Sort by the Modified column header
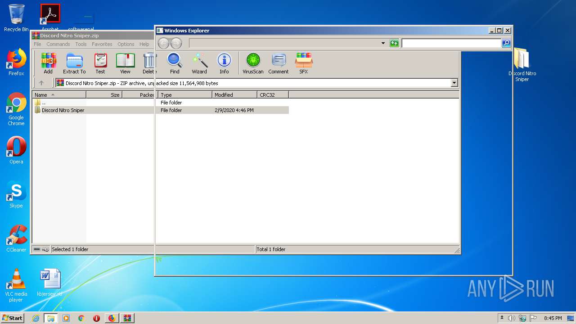This screenshot has height=324, width=576. (x=234, y=95)
